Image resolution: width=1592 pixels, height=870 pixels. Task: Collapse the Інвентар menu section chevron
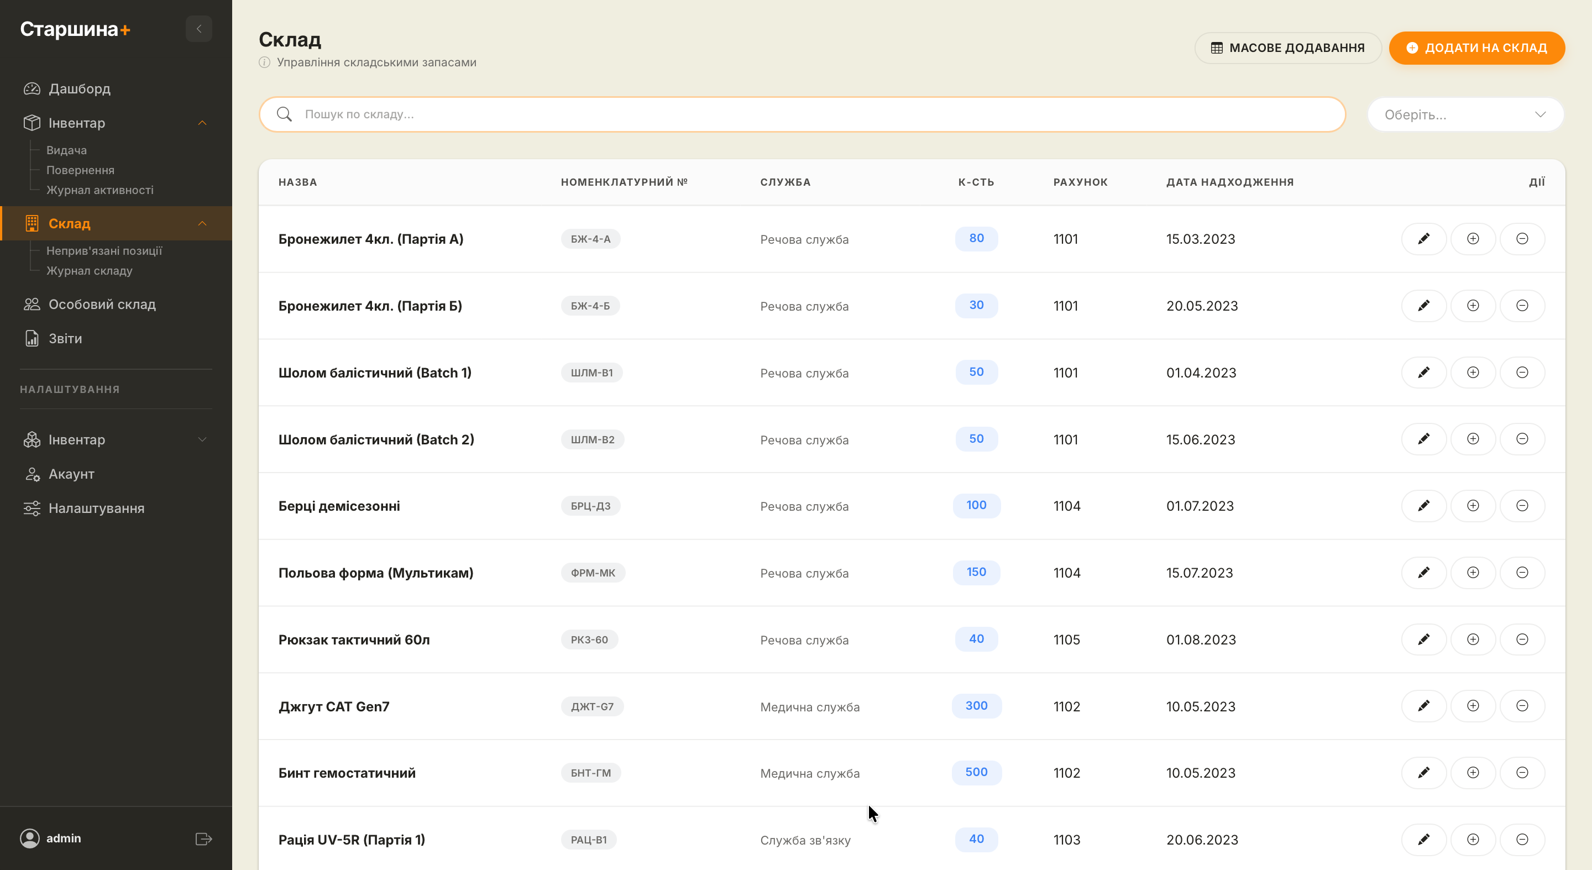point(202,123)
